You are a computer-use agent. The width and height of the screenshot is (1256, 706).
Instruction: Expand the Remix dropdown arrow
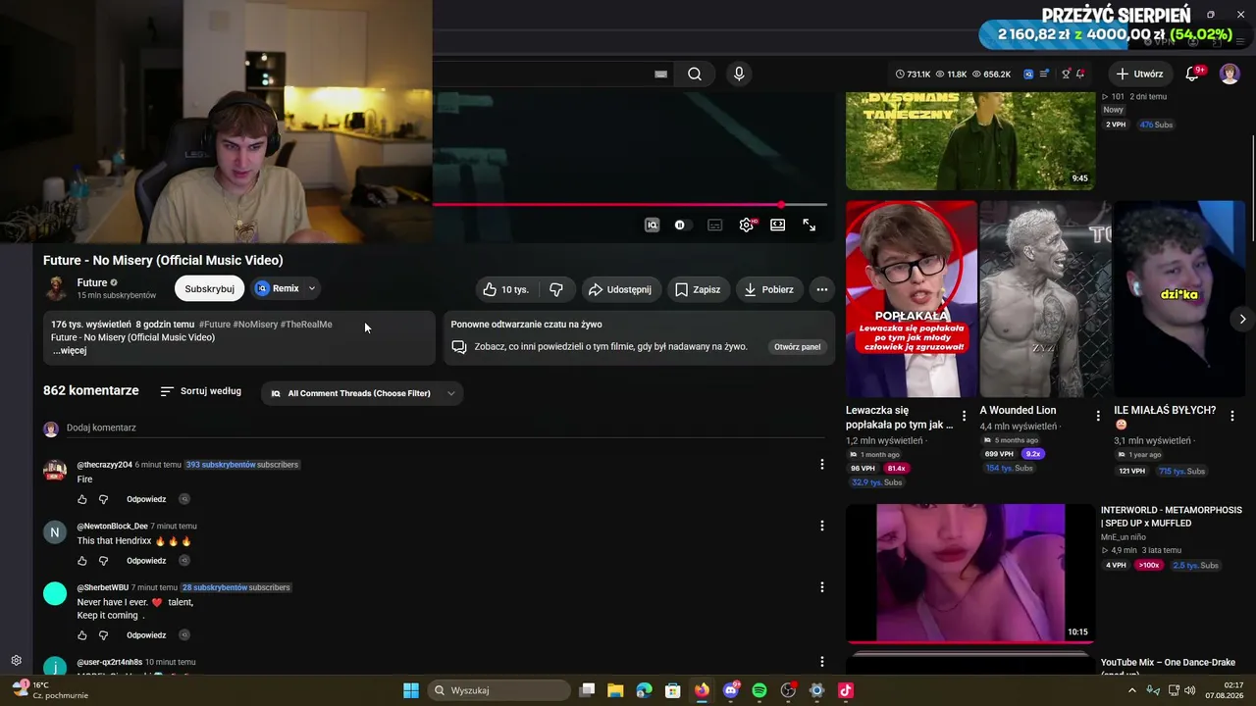coord(312,288)
